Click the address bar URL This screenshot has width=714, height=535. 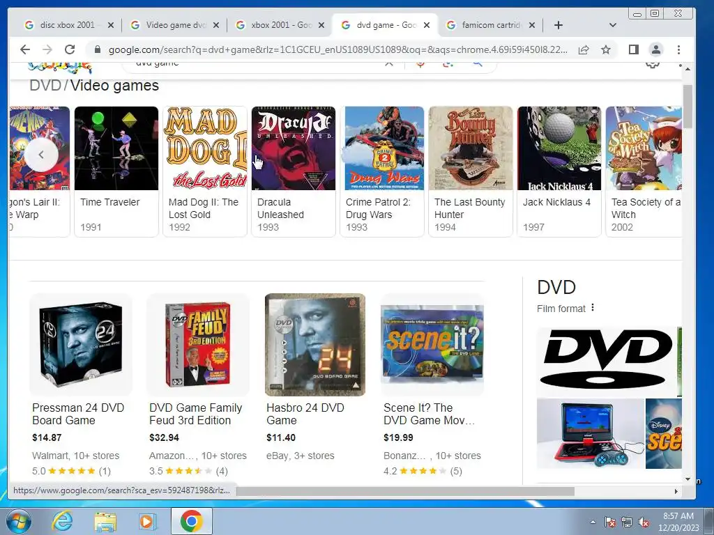[338, 49]
